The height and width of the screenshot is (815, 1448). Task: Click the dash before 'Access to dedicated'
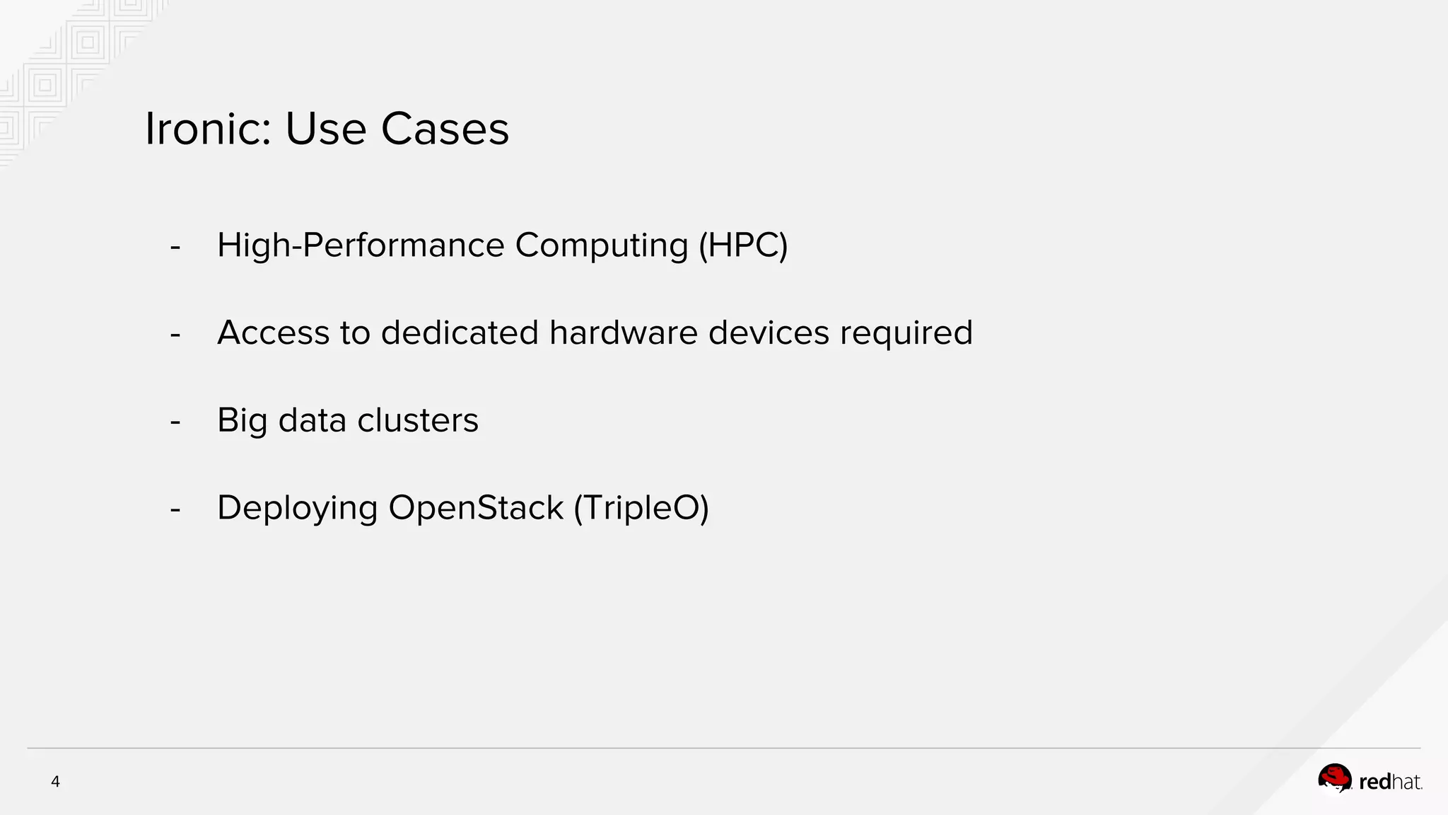point(175,334)
